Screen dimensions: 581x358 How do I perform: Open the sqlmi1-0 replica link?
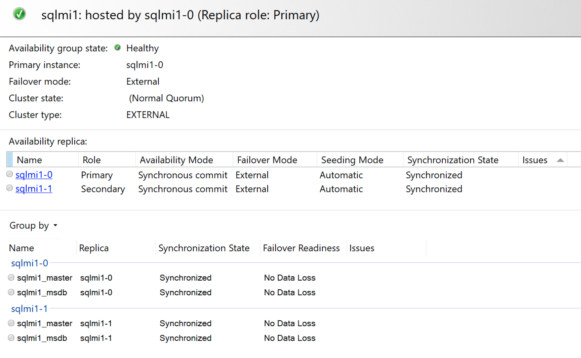[x=34, y=175]
